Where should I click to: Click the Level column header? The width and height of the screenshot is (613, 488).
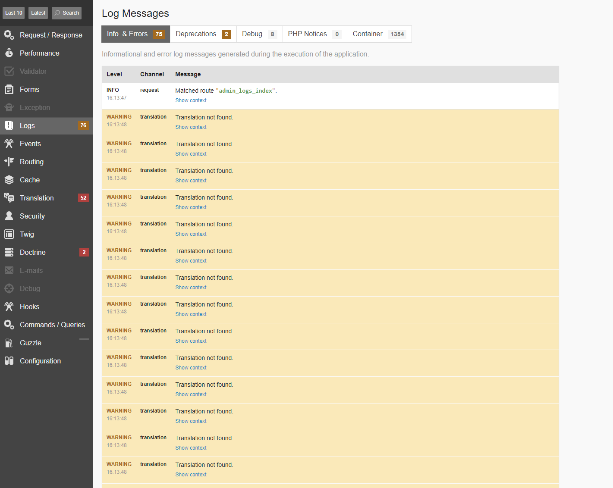[114, 74]
